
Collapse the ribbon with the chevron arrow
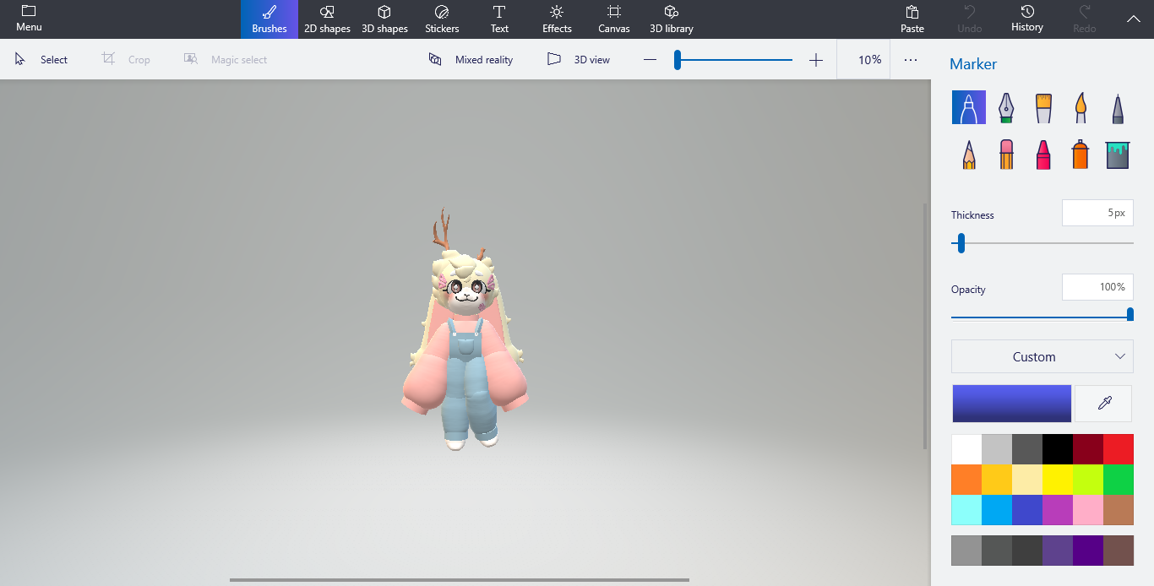1134,19
